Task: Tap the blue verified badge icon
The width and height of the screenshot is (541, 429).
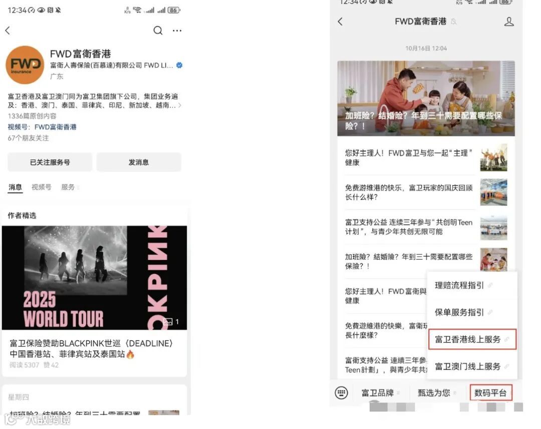Action: [179, 65]
